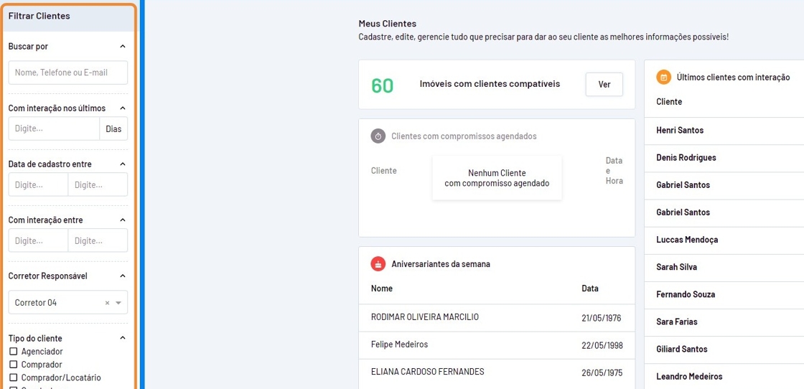
Task: Enable the Comprador client type
Action: [14, 365]
